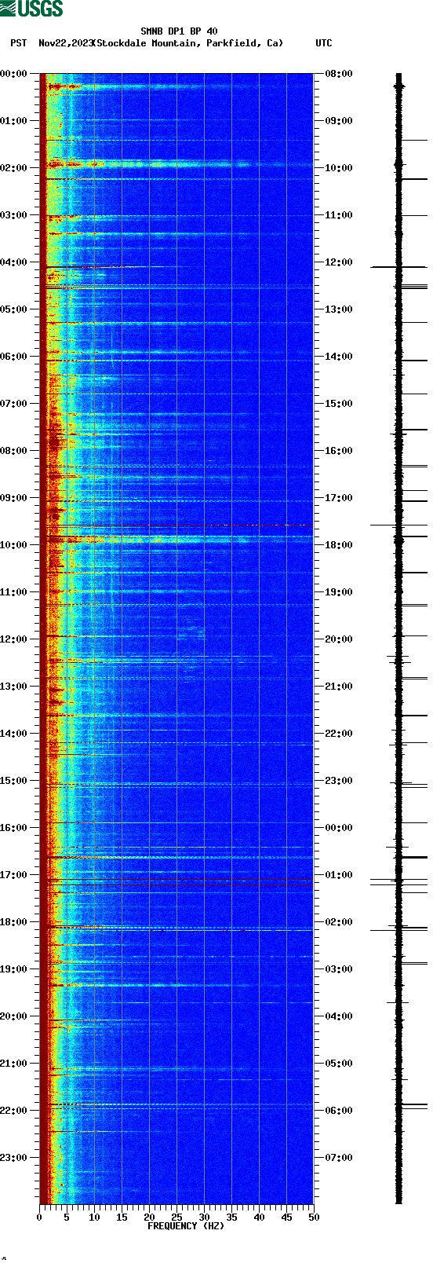Click the 12:00 PST time label
The width and height of the screenshot is (433, 1267).
click(x=13, y=639)
